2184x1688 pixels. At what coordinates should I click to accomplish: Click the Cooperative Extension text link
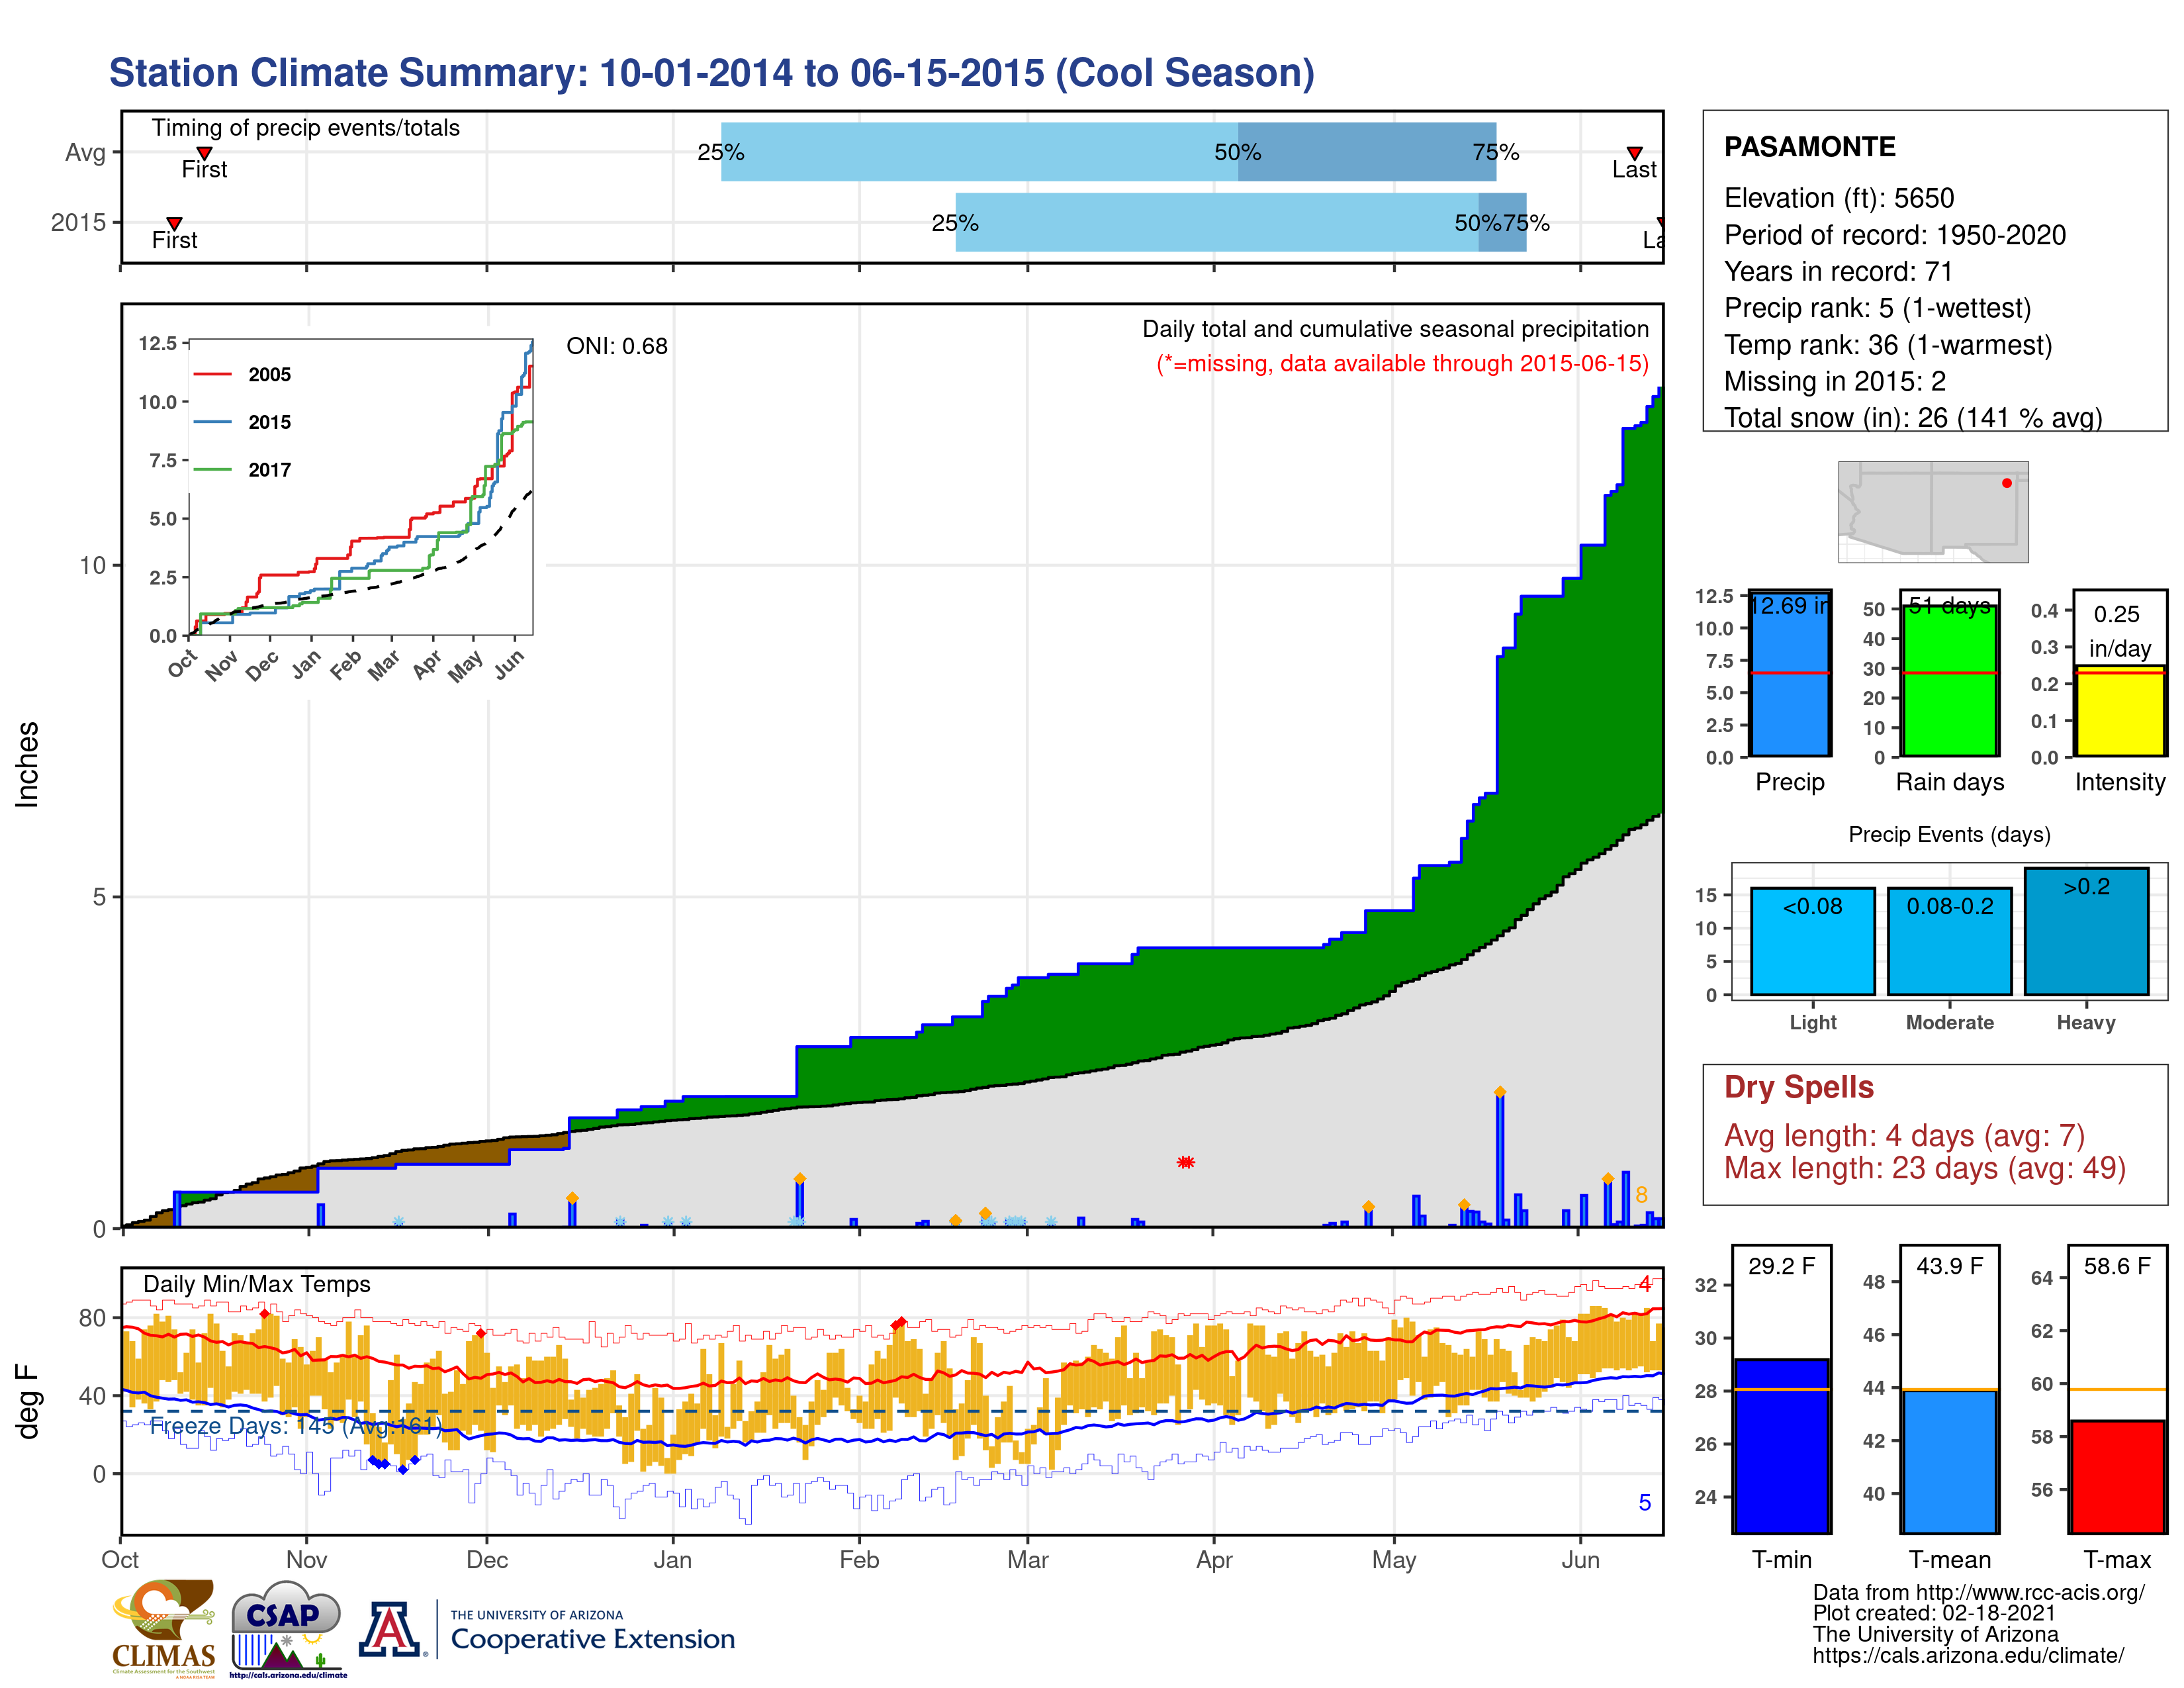click(592, 1639)
